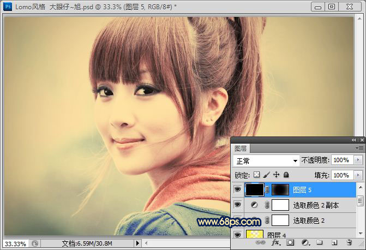Screen dimensions: 366x250
Task: Open the fill slider arrow
Action: tap(358, 175)
